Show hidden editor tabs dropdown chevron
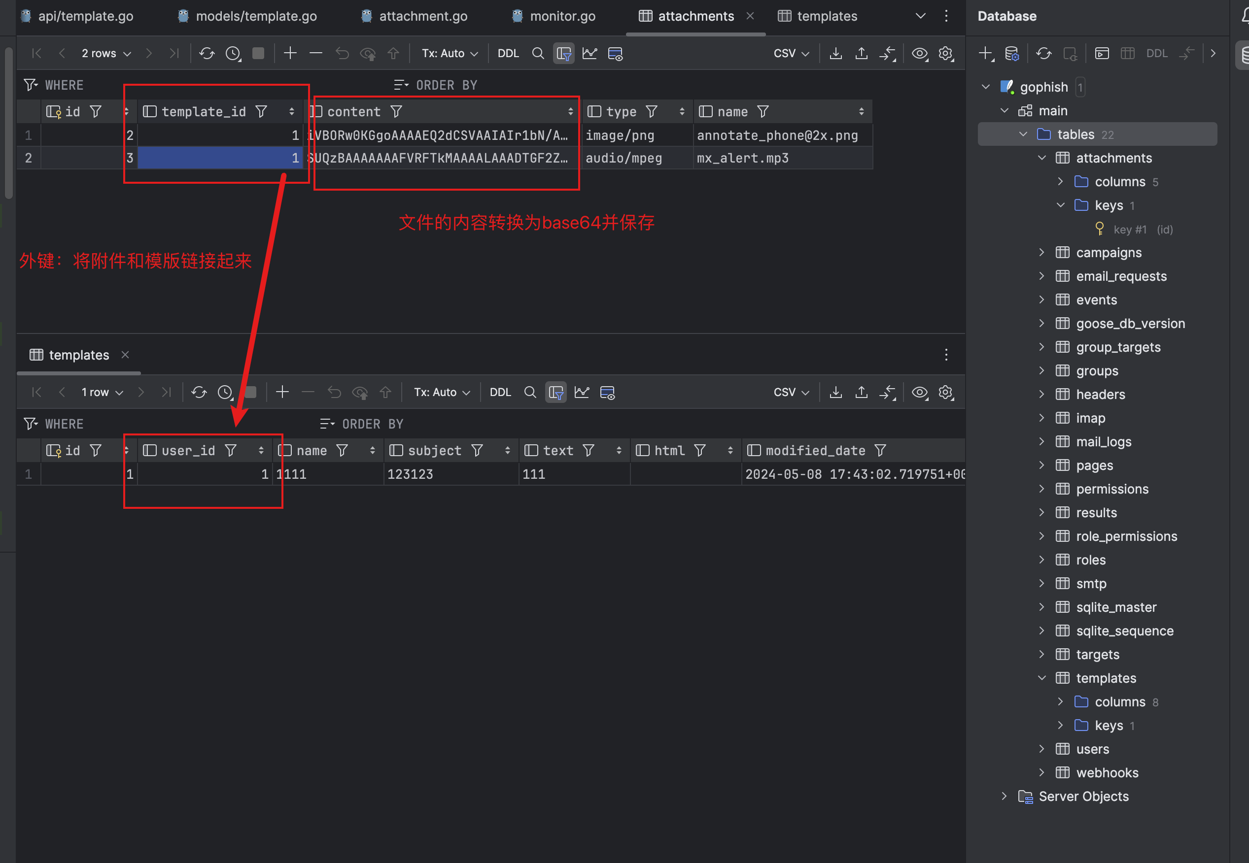 coord(920,16)
